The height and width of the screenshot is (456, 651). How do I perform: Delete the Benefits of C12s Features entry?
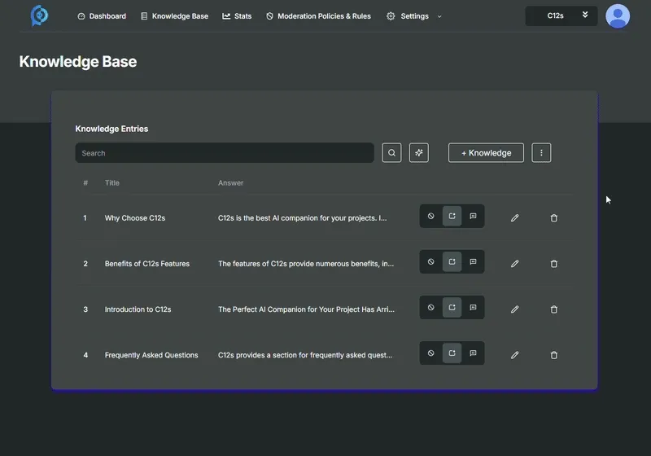tap(554, 264)
